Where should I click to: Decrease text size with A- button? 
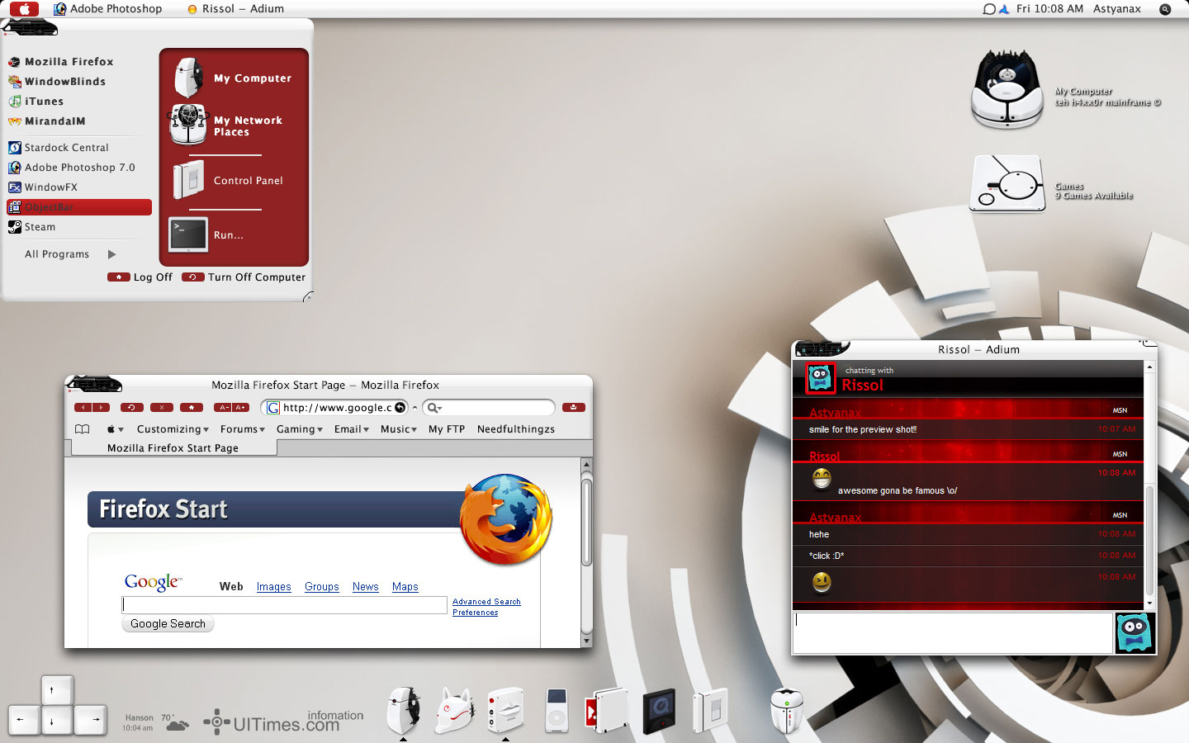[x=223, y=408]
